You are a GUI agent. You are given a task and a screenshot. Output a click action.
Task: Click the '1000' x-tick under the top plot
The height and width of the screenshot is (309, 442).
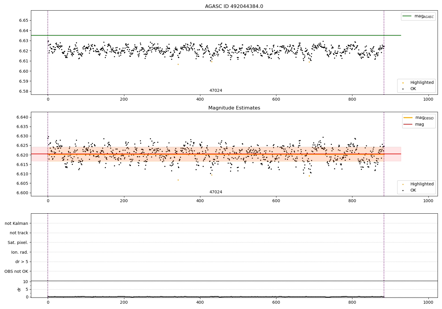[x=428, y=99]
